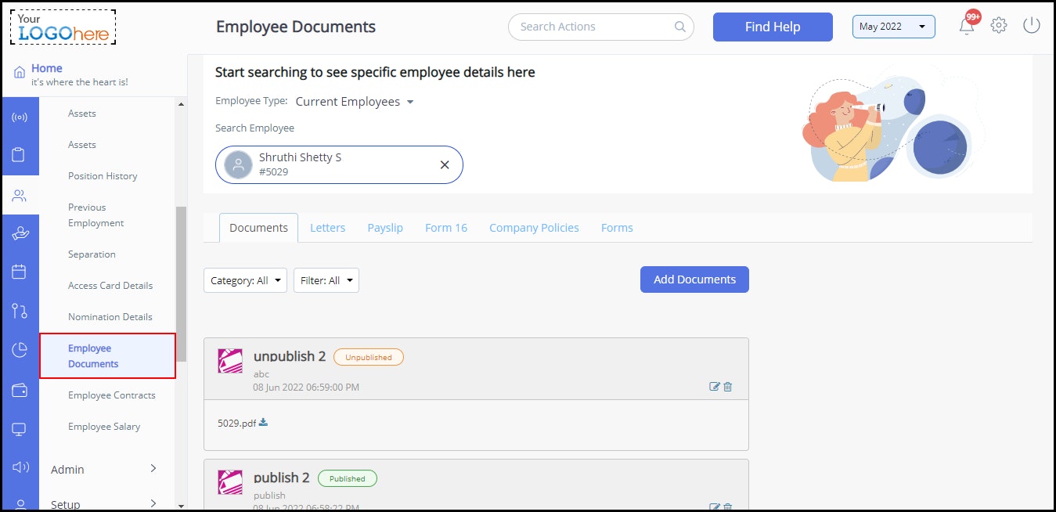Download the 5029.pdf attachment
The image size is (1056, 512).
(x=263, y=421)
